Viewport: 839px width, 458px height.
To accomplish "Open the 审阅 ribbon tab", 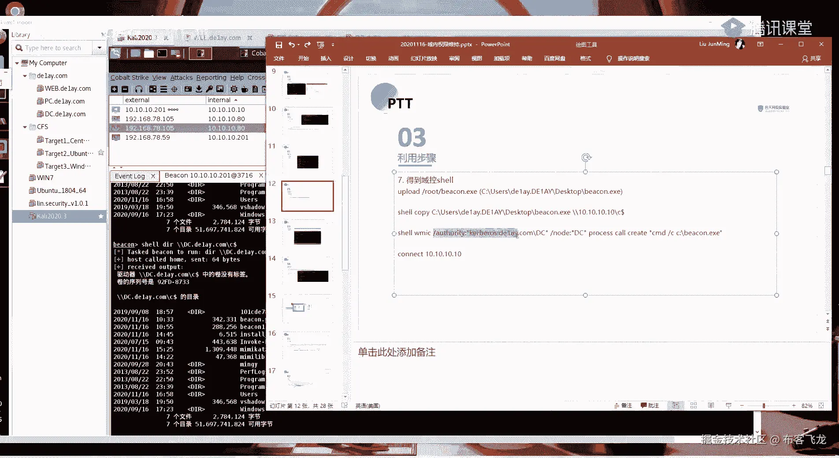I will click(454, 59).
